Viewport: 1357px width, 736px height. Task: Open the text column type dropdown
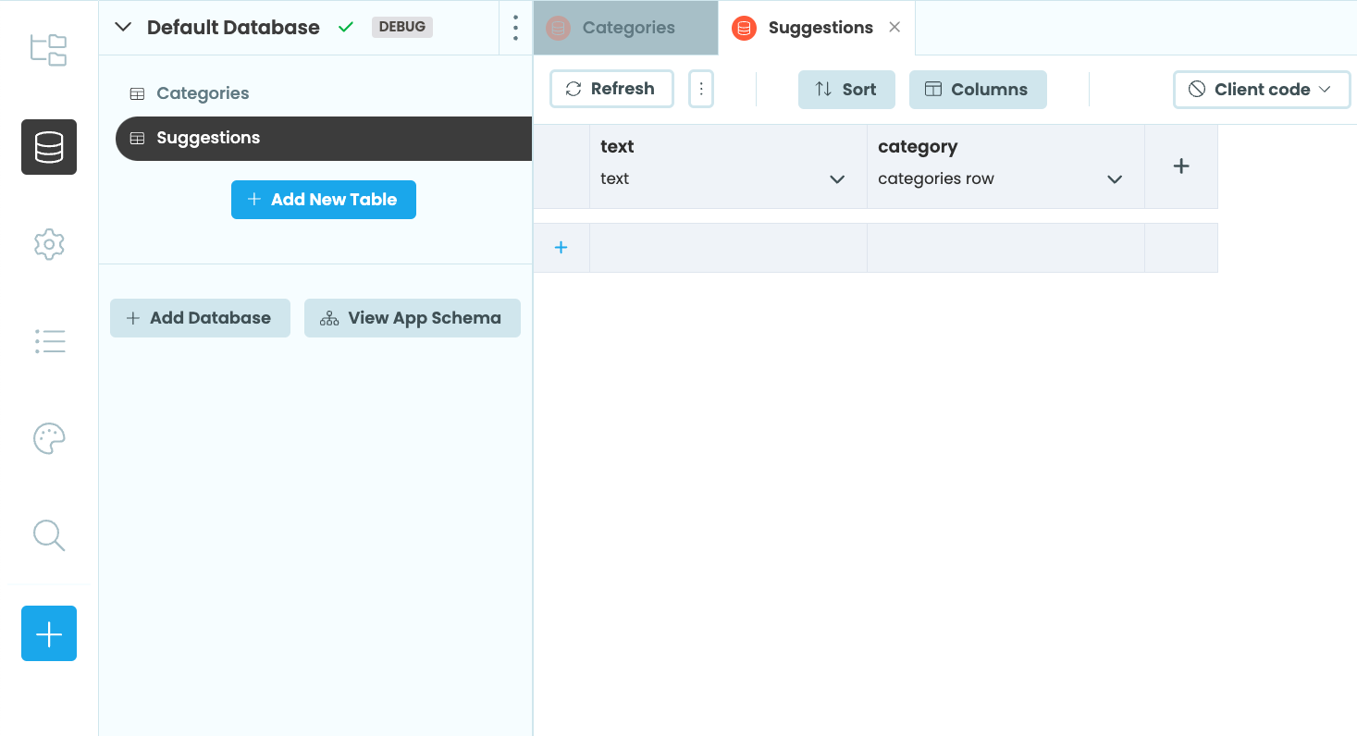coord(837,178)
